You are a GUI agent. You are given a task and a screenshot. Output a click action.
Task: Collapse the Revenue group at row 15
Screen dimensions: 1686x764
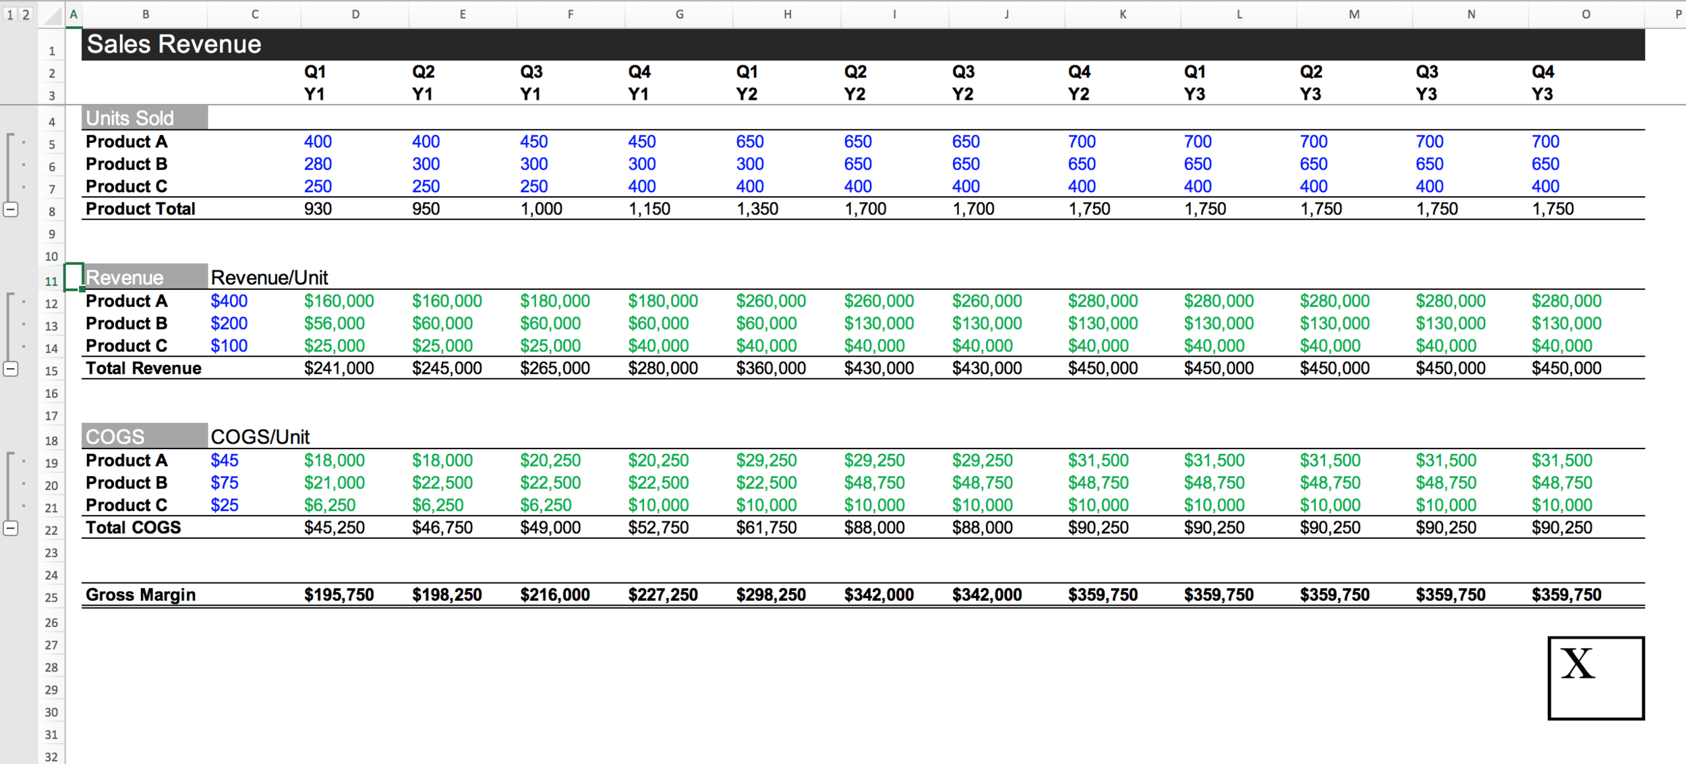(11, 369)
